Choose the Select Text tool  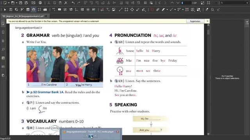coord(11,10)
